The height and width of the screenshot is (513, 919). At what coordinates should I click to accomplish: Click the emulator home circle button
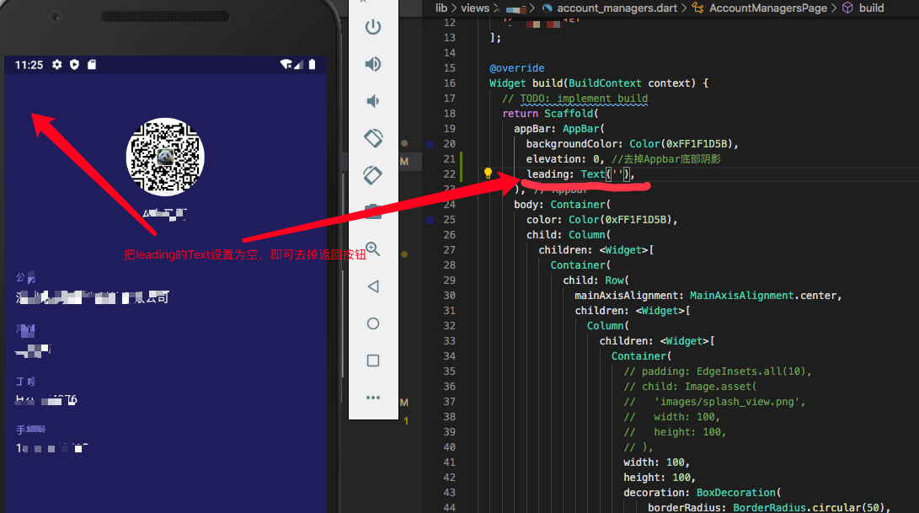(x=373, y=323)
